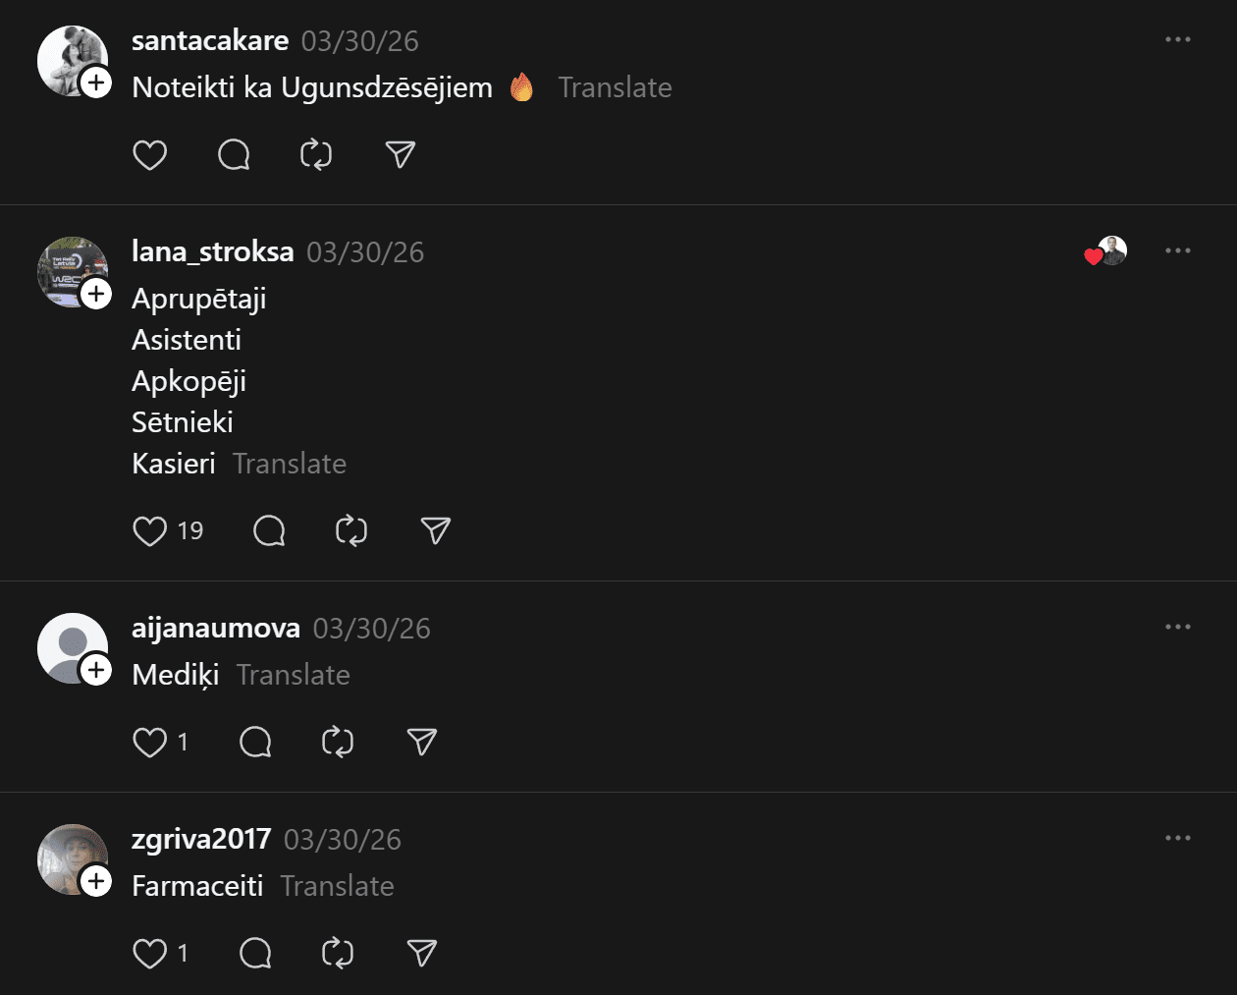The height and width of the screenshot is (995, 1237).
Task: Open more options for santacakare's comment
Action: point(1177,40)
